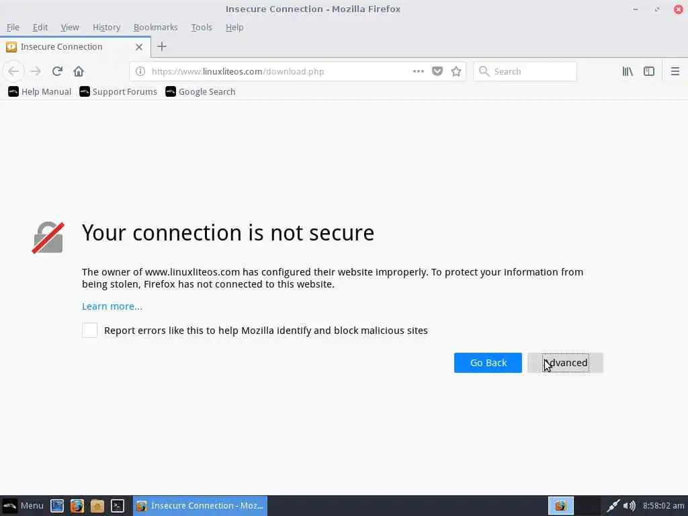Show site information via info icon
Image resolution: width=688 pixels, height=516 pixels.
[x=140, y=71]
